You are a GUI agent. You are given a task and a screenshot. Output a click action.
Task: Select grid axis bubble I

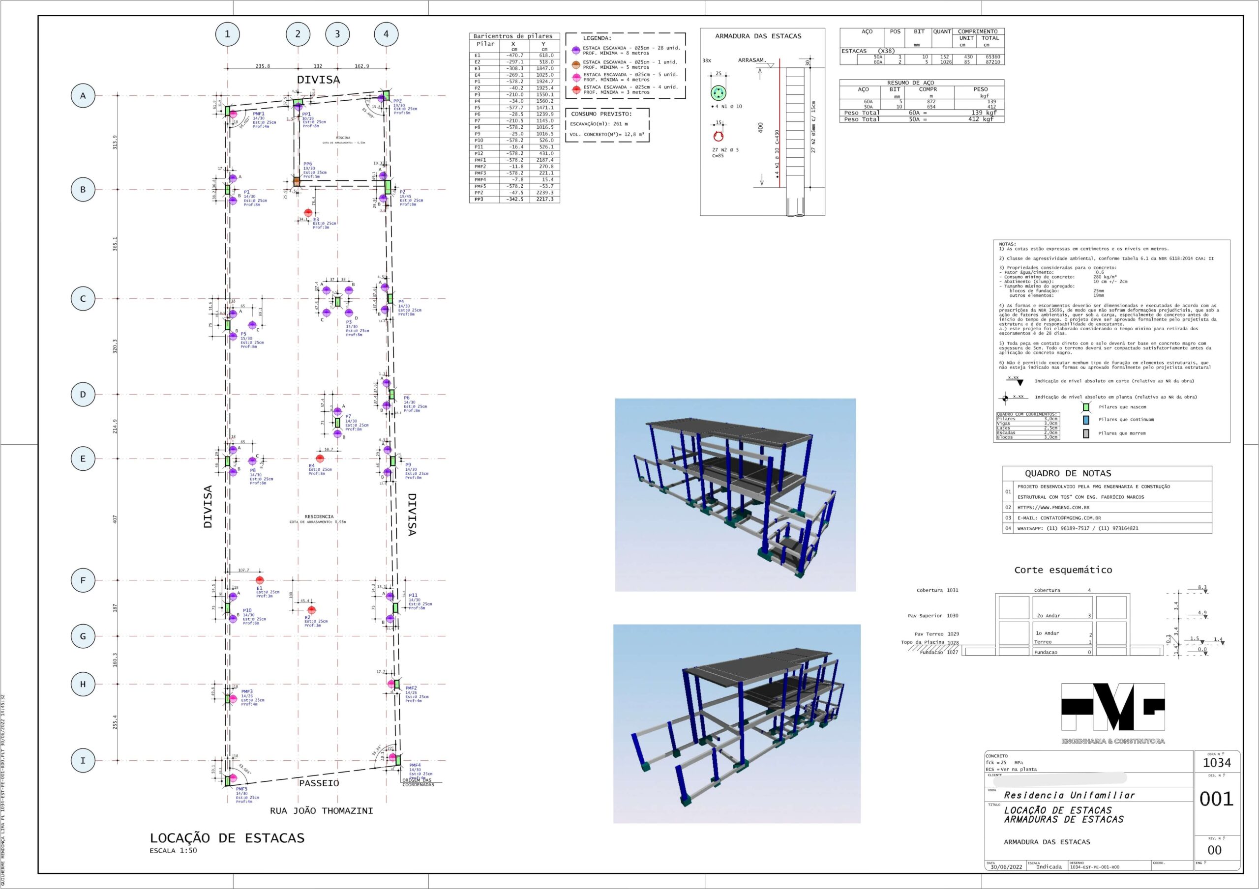coord(83,760)
